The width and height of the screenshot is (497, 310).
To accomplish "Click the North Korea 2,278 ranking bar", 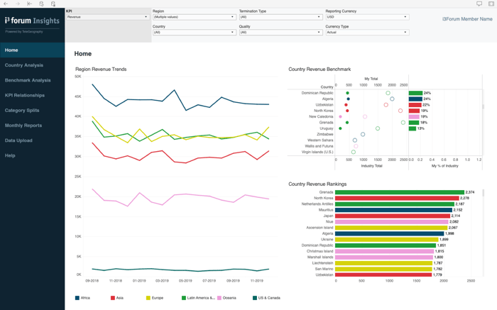I will pos(397,198).
